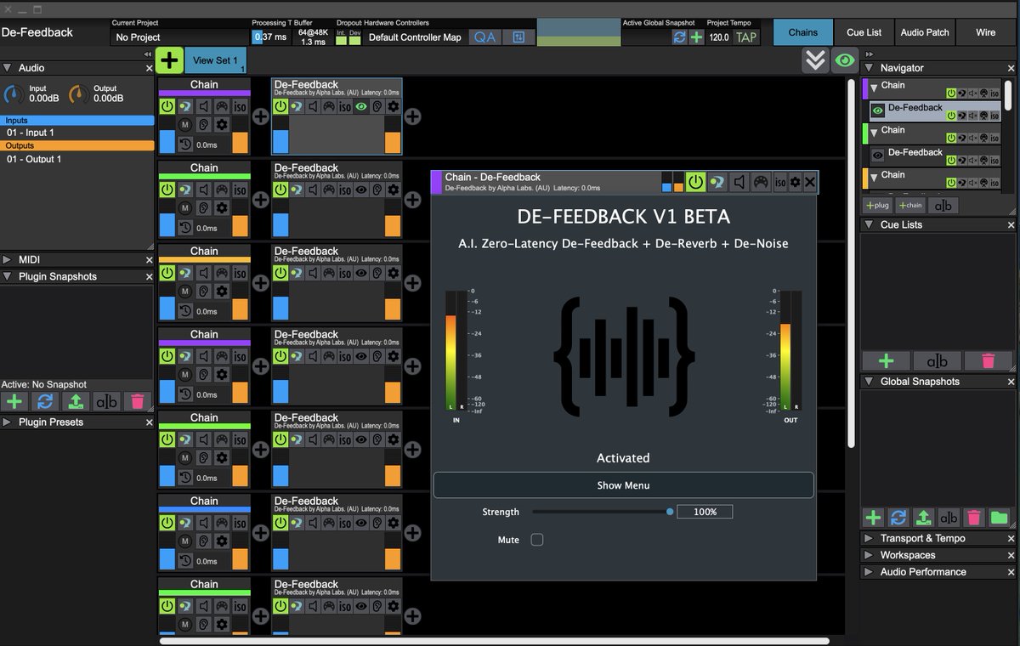Viewport: 1020px width, 646px height.
Task: Add a cue list with green plus
Action: pos(886,360)
